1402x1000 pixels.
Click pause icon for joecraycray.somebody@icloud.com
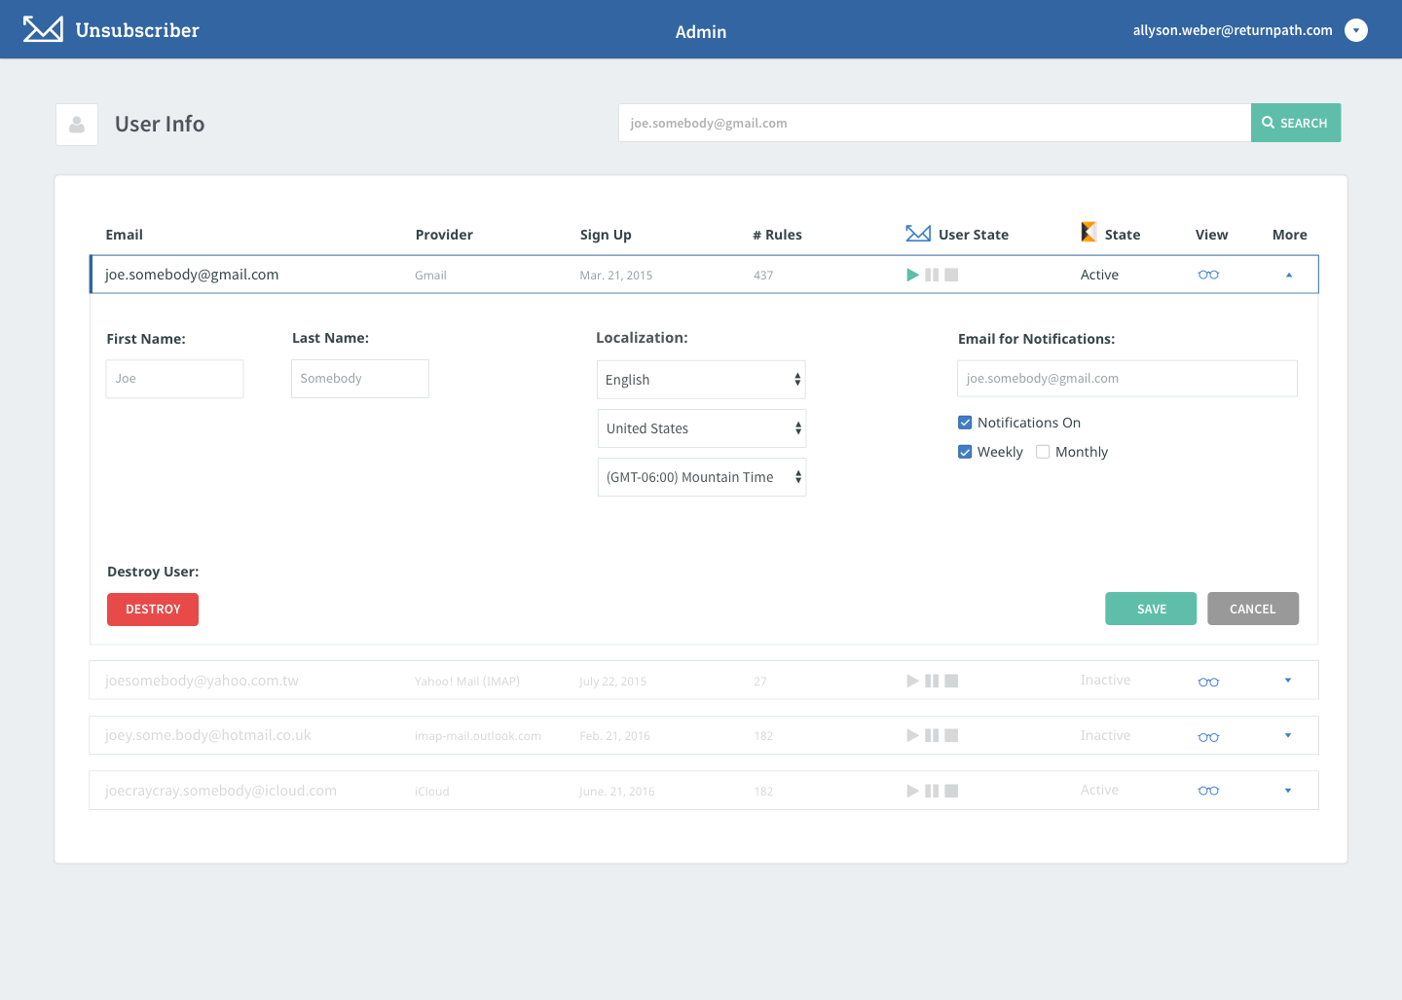point(932,791)
